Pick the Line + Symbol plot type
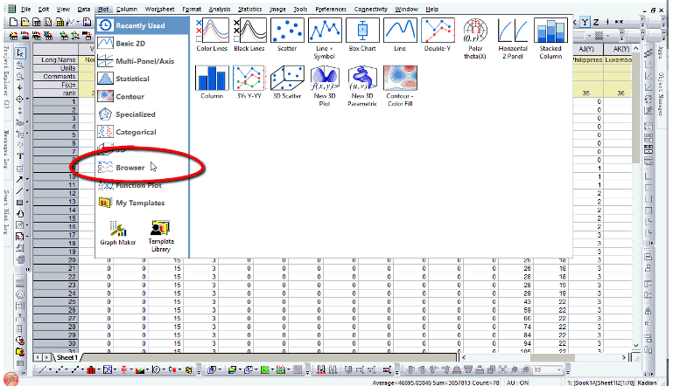Viewport: 673px width, 386px height. [325, 38]
